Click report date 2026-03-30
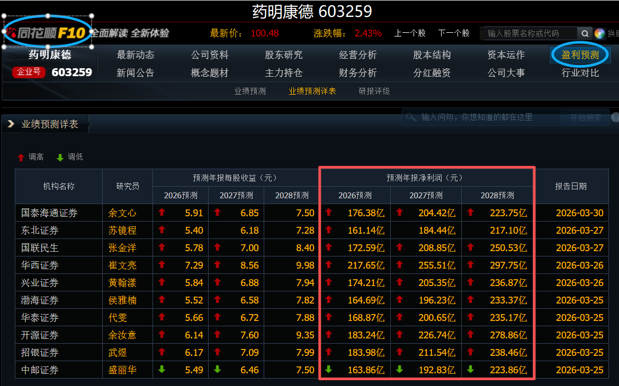 (x=579, y=213)
